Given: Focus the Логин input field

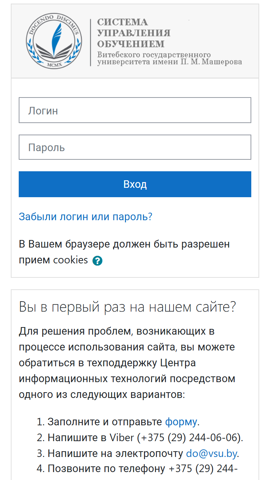Looking at the screenshot, I should click(135, 110).
